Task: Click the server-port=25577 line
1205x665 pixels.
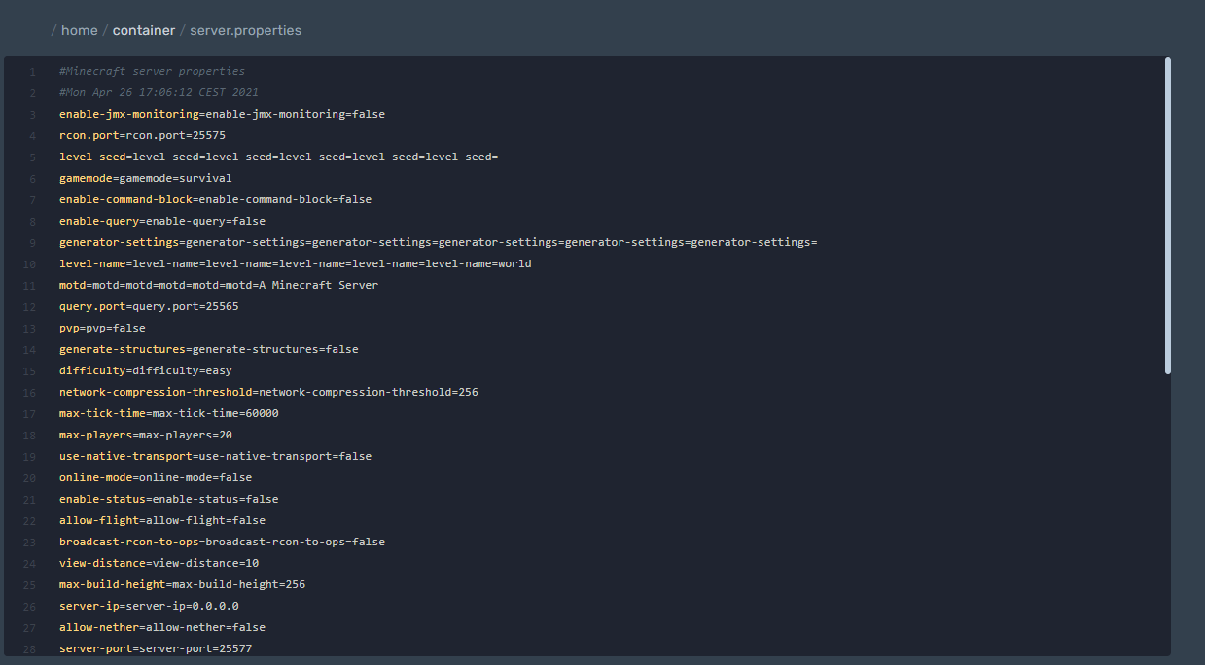Action: [156, 648]
